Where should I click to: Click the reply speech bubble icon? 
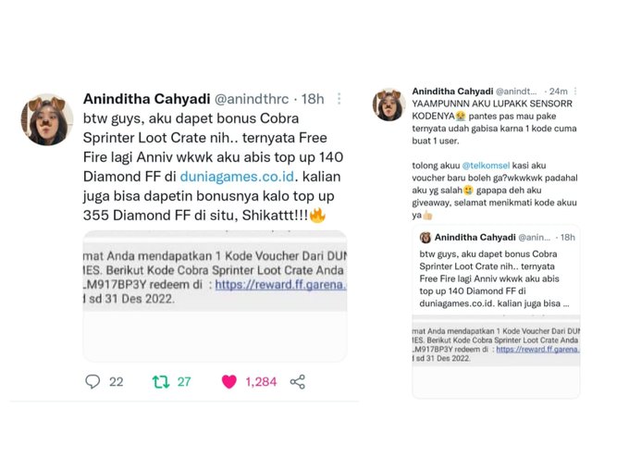tap(92, 381)
